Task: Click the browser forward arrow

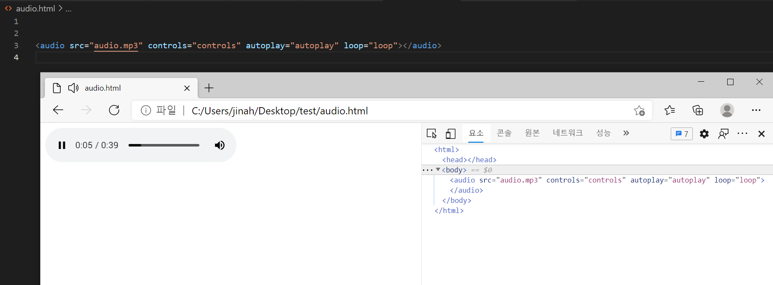Action: point(86,110)
